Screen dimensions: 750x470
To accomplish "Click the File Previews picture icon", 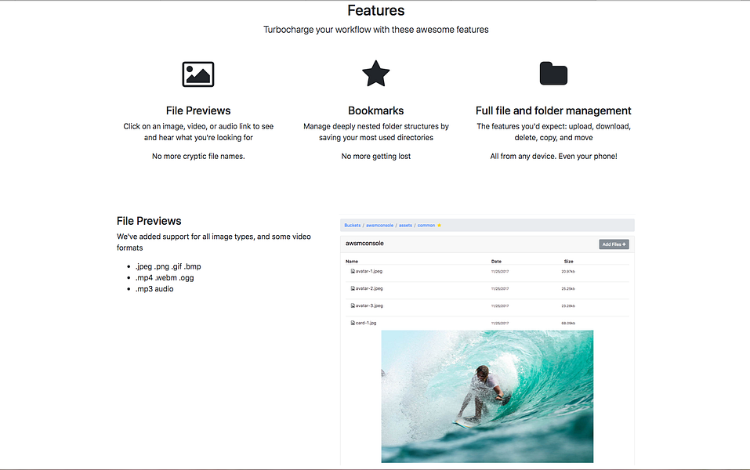I will 198,74.
